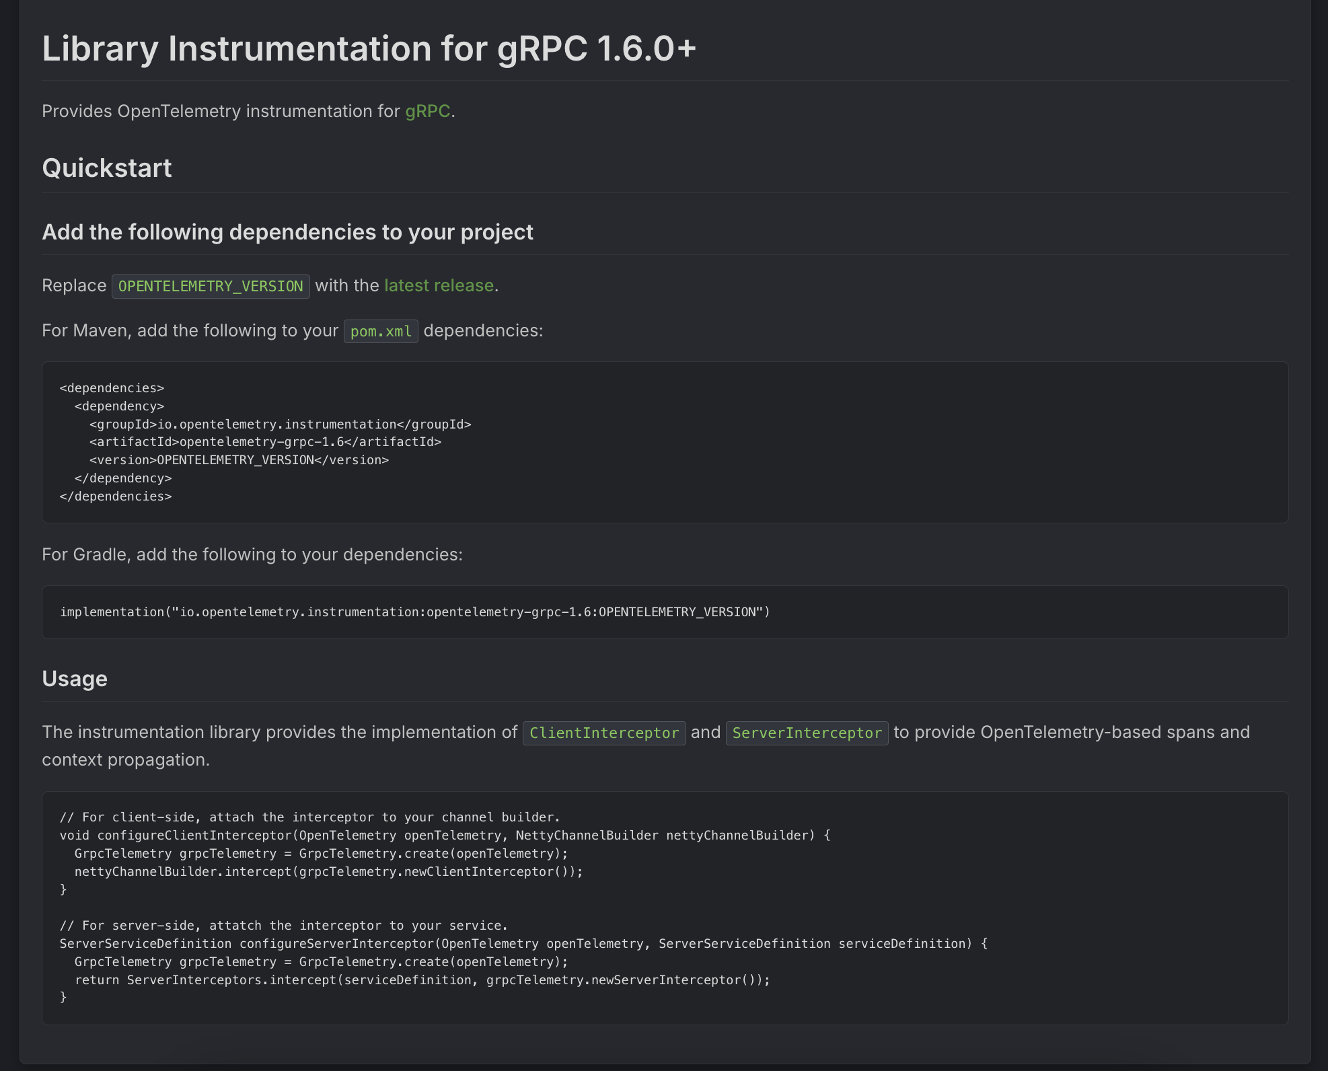This screenshot has height=1071, width=1328.
Task: Click the ClientInterceptor inline code badge
Action: (603, 733)
